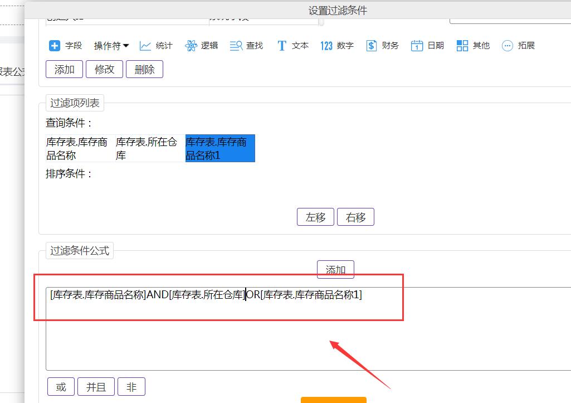Open the 拓展 functions menu
The height and width of the screenshot is (403, 571).
click(518, 46)
